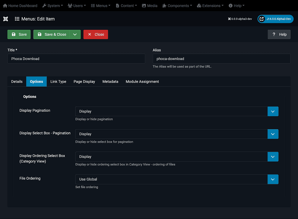Click the Joomla logo icon
This screenshot has height=219, width=298.
[6, 19]
